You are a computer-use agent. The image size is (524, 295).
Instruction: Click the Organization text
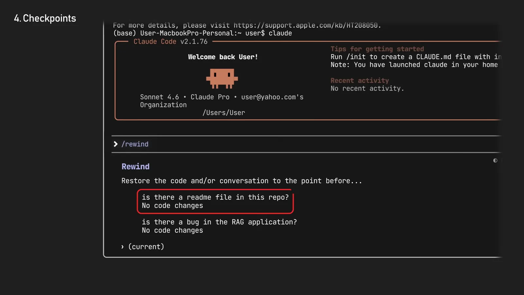pyautogui.click(x=163, y=105)
